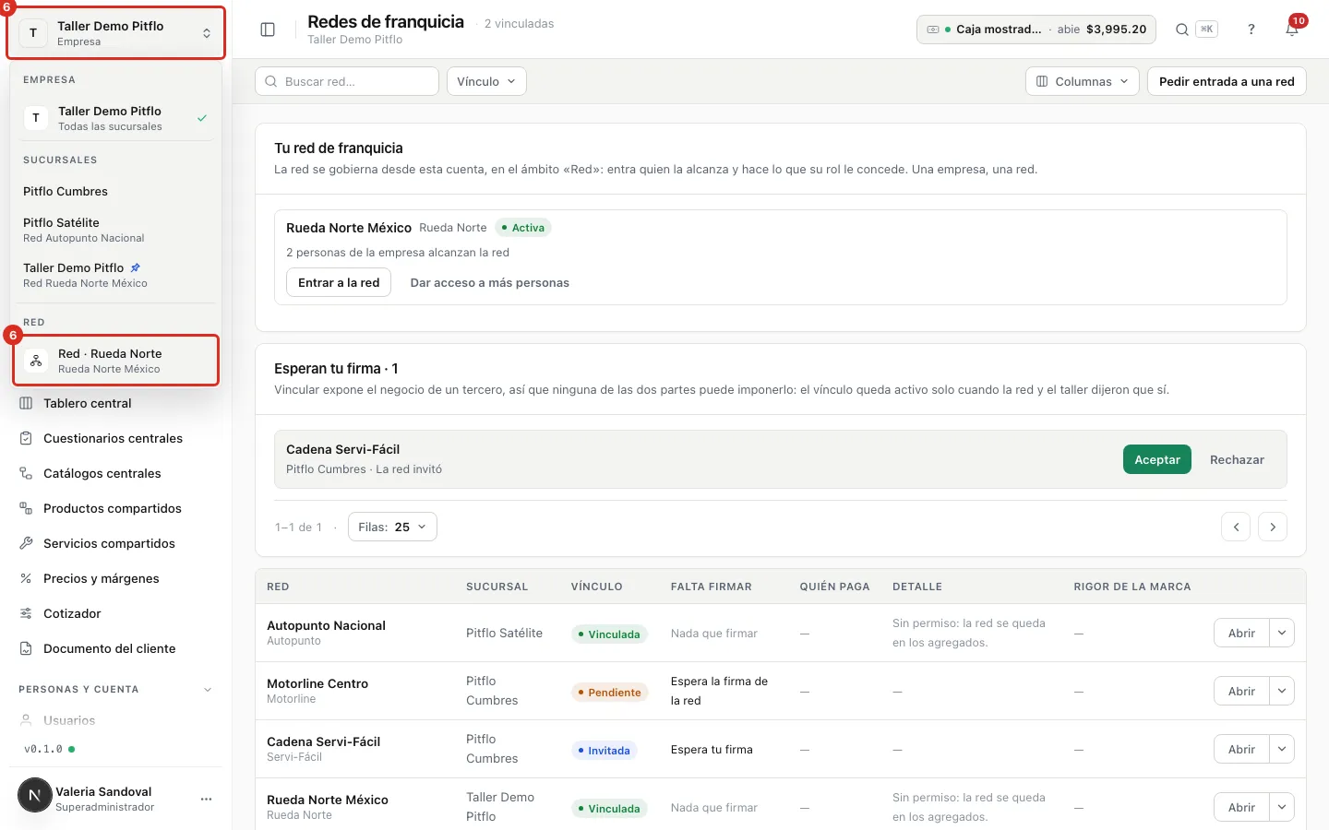Collapse the Personas y cuenta section
This screenshot has width=1329, height=830.
[x=208, y=689]
